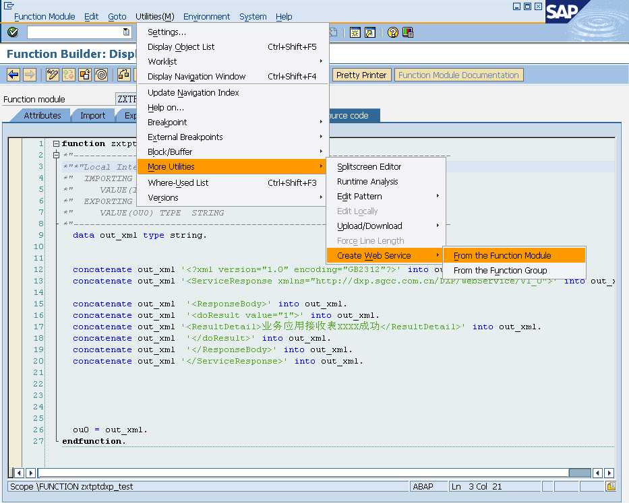The image size is (629, 503).
Task: Select Update Navigation Index entry
Action: 232,92
